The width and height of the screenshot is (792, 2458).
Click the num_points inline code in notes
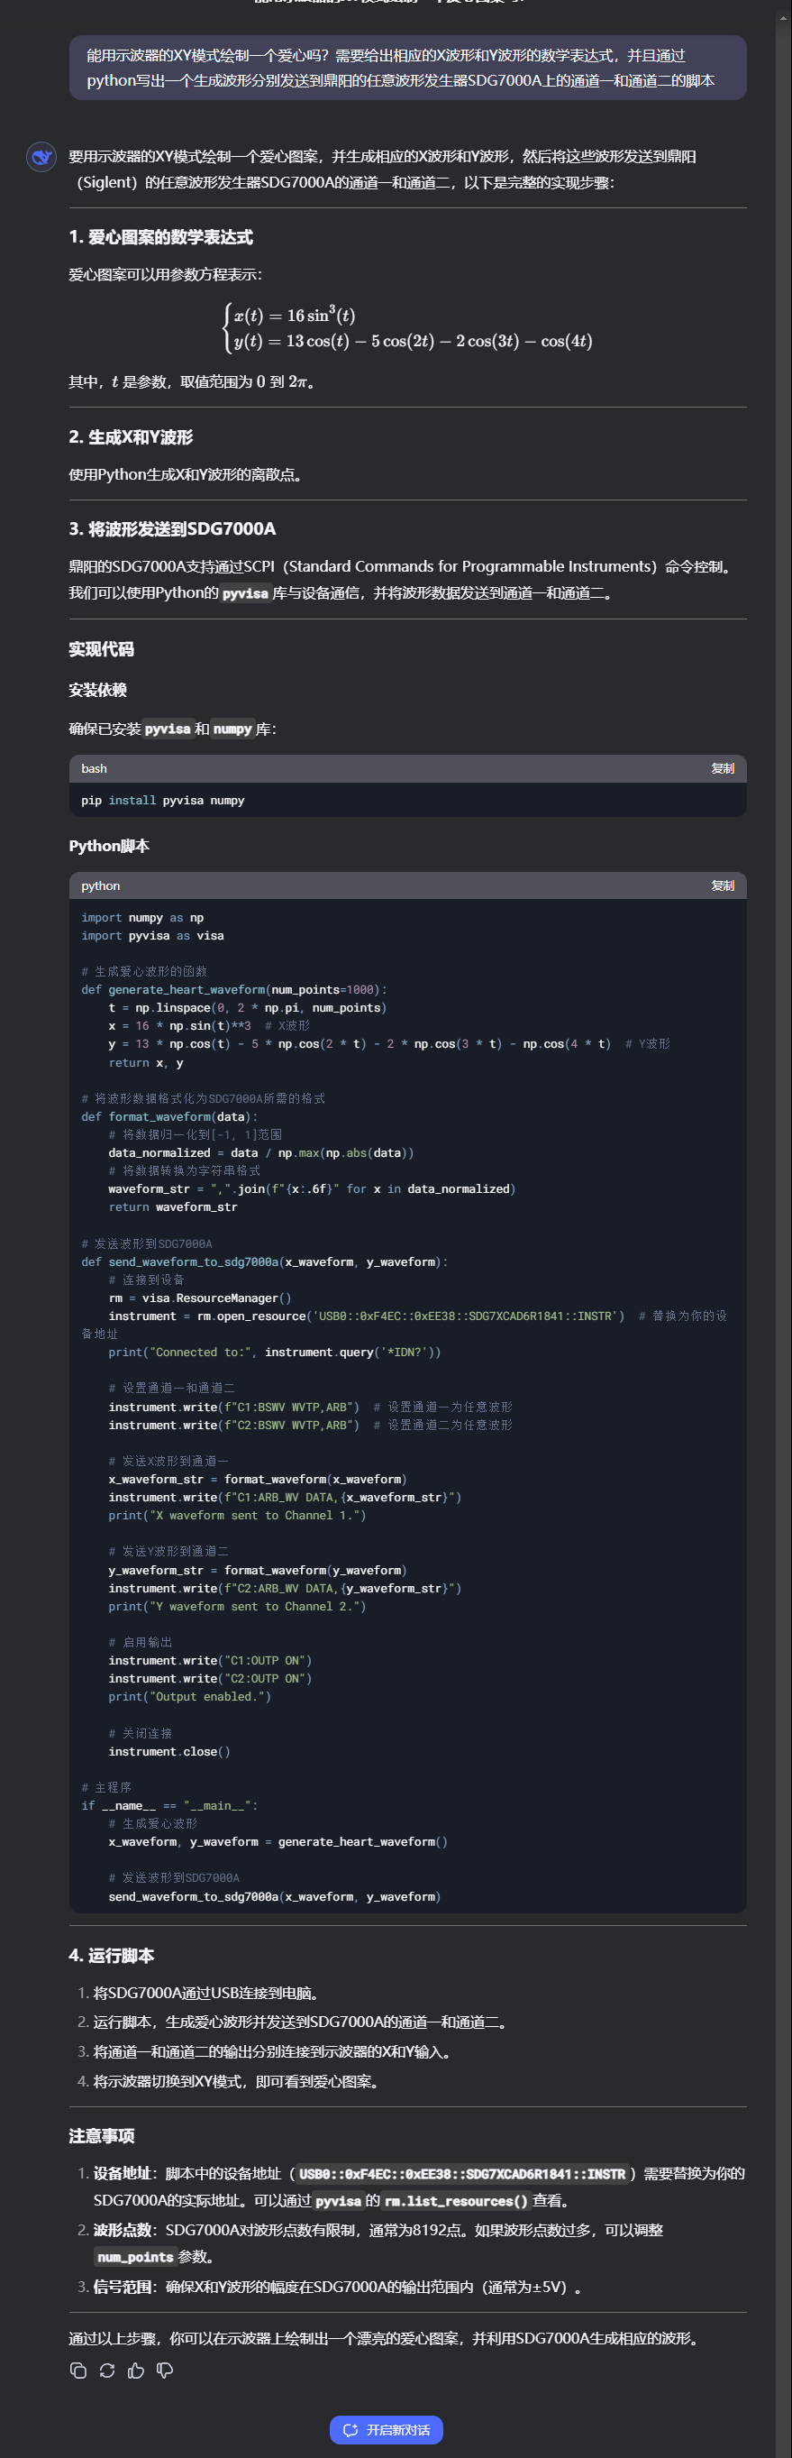tap(134, 2257)
